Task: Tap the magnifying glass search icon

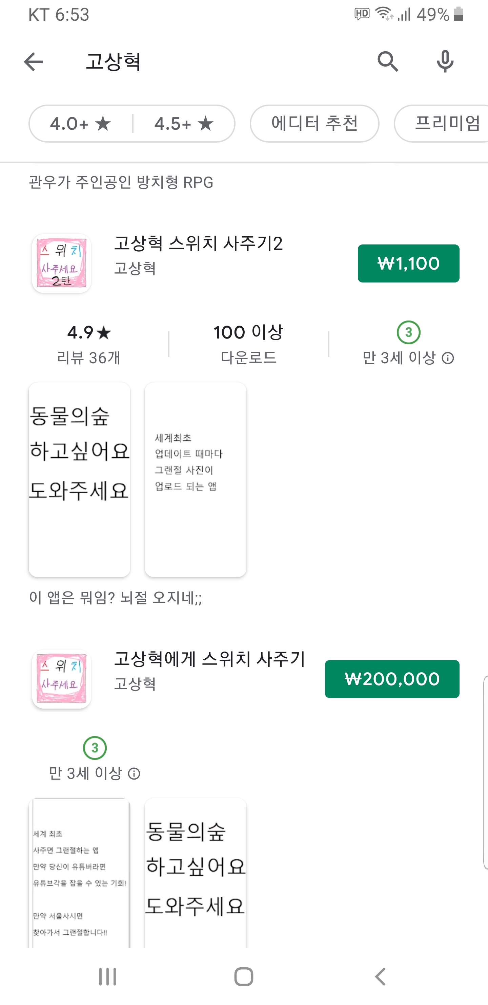Action: click(387, 62)
